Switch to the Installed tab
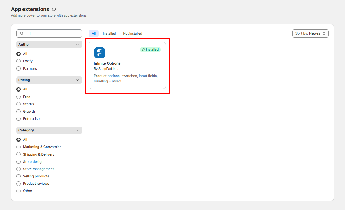 click(x=109, y=33)
